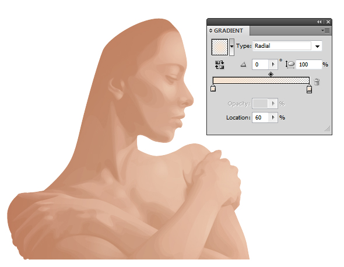Click the Gradient panel resize grip
The width and height of the screenshot is (344, 267).
pos(328,129)
